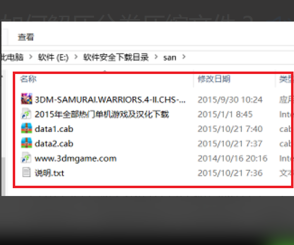This screenshot has height=245, width=294.
Task: Click the date 2015/1/1 8:45
Action: pyautogui.click(x=225, y=114)
